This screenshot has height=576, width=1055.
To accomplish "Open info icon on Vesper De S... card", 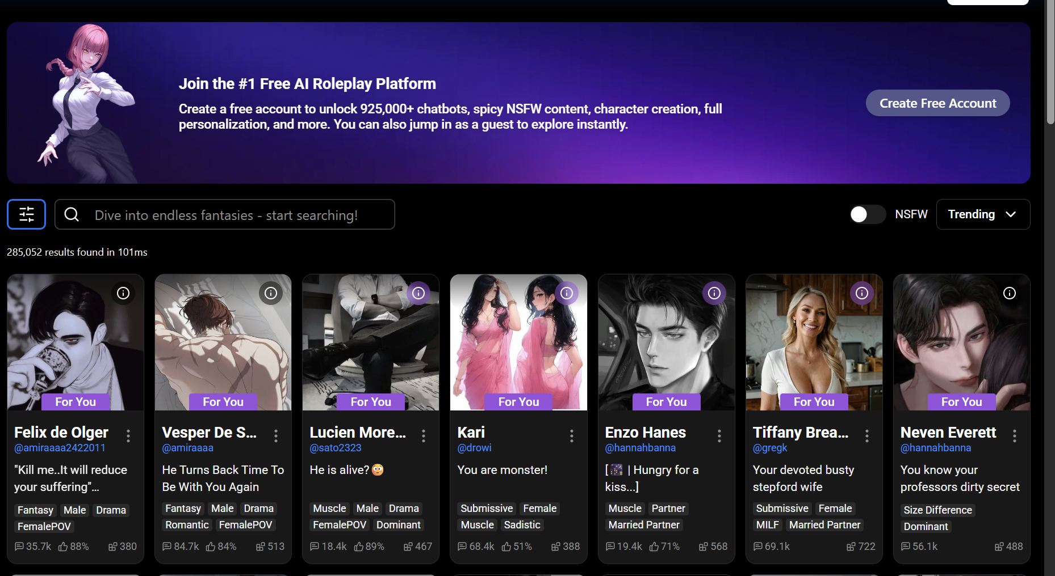I will pyautogui.click(x=271, y=293).
